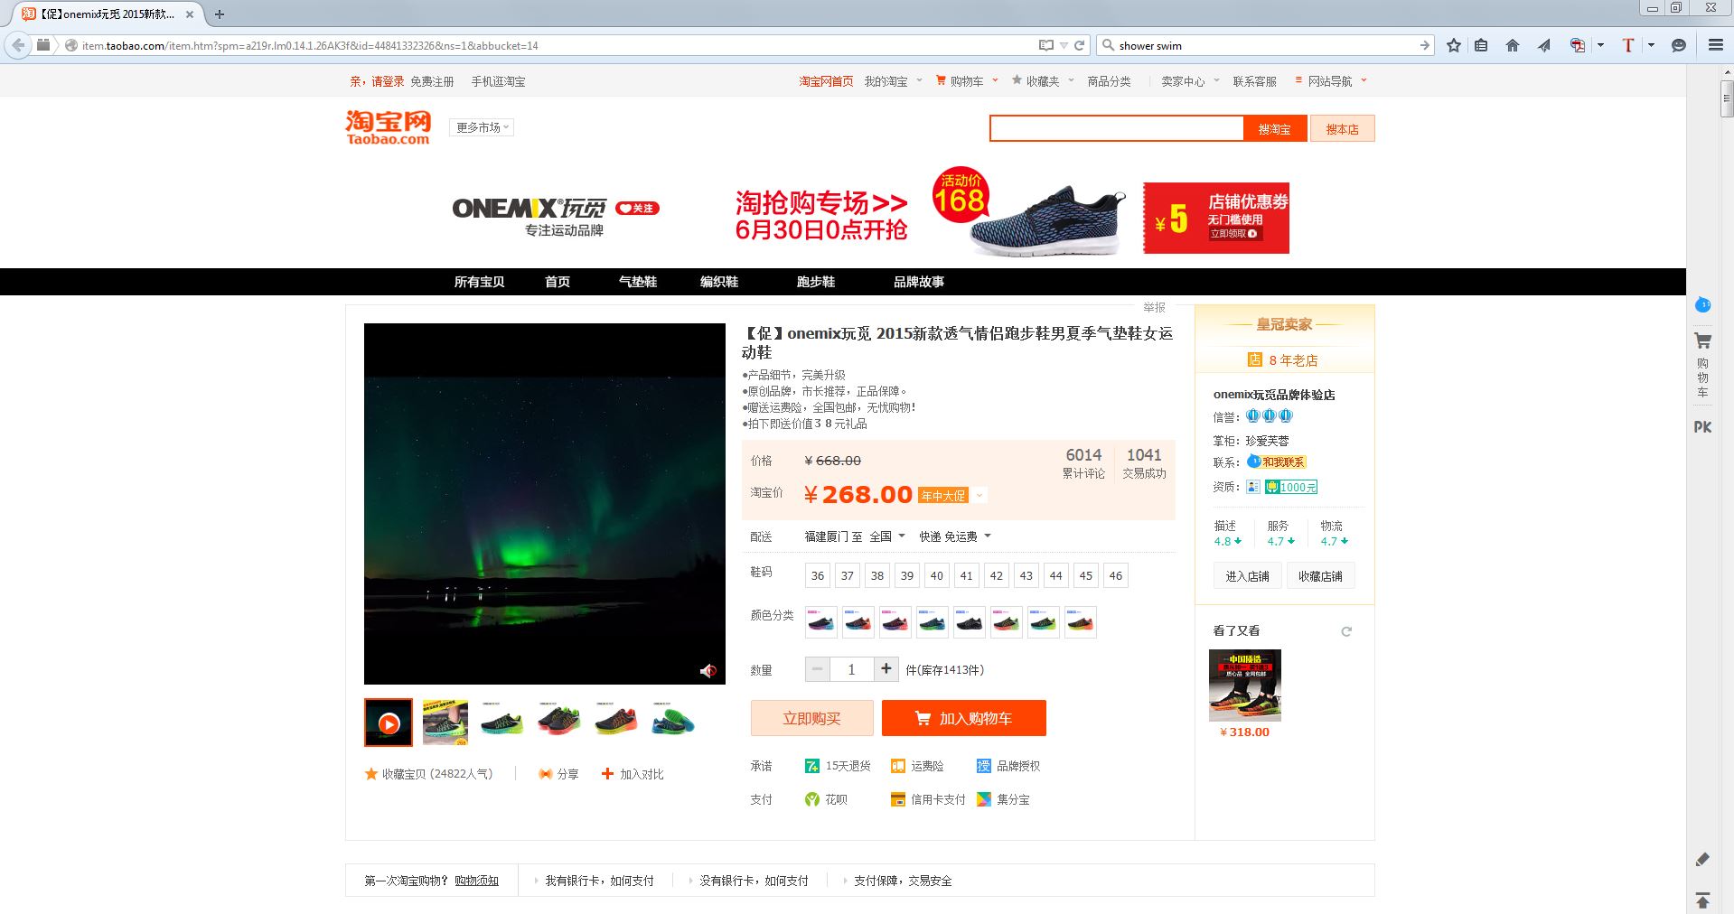Open the smiley chat toolbar icon
1734x914 pixels.
click(1679, 45)
